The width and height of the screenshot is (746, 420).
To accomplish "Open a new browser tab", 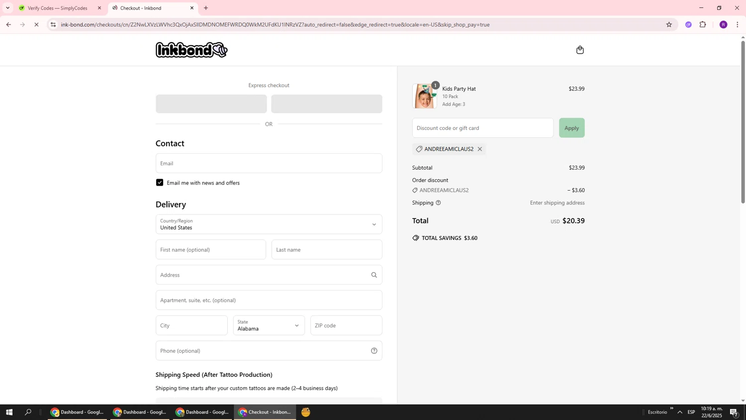I will 206,8.
